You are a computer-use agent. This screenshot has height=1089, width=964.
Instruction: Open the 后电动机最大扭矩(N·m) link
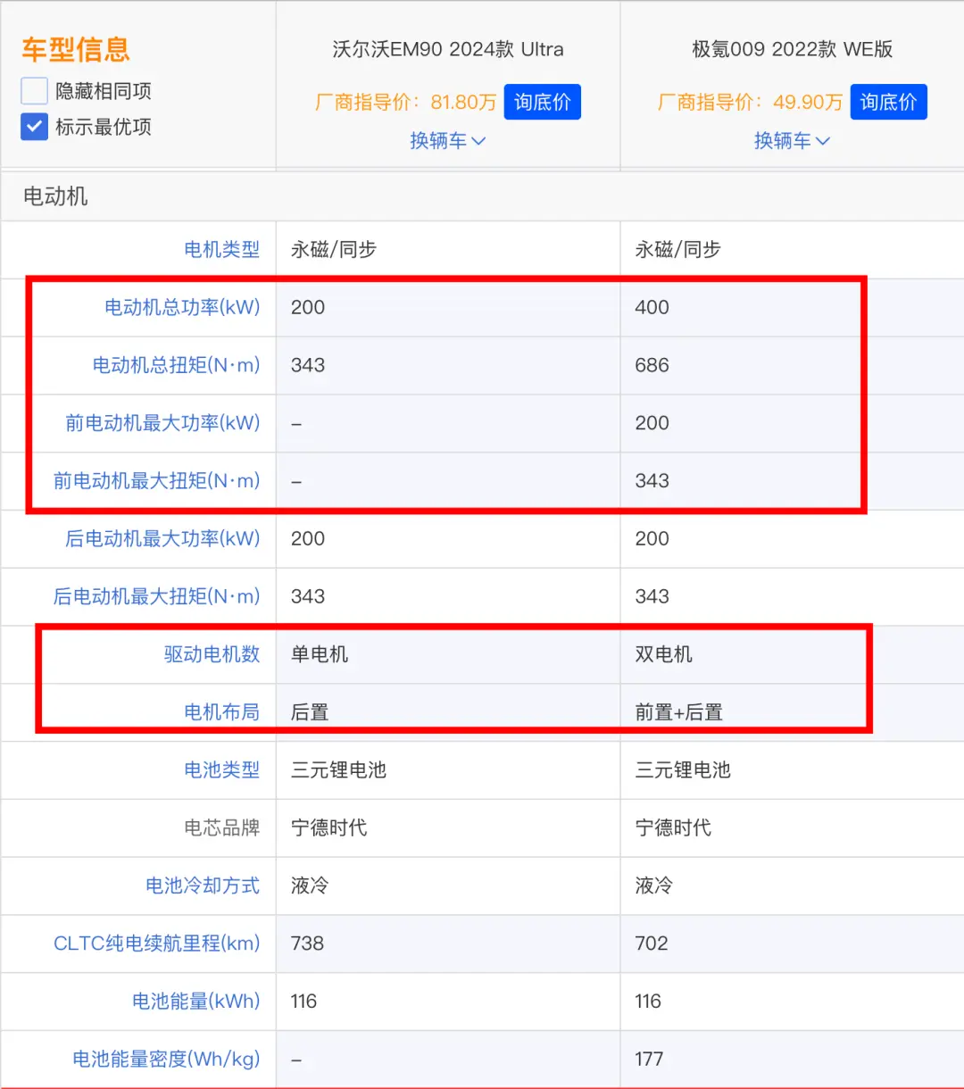pyautogui.click(x=157, y=596)
